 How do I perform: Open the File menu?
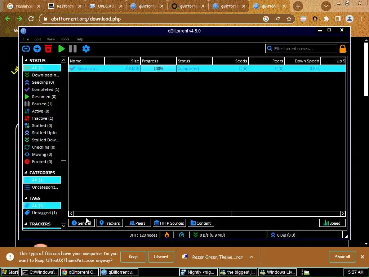tap(26, 39)
